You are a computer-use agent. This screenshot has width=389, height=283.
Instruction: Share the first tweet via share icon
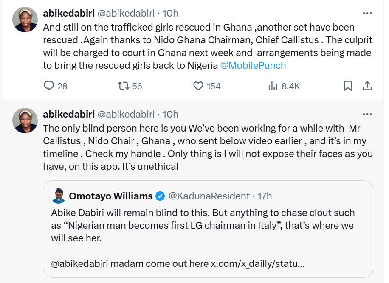pos(367,86)
